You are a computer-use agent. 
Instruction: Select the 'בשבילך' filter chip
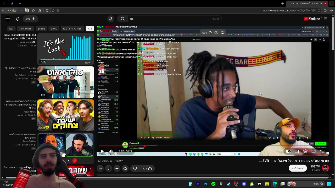pyautogui.click(x=41, y=28)
